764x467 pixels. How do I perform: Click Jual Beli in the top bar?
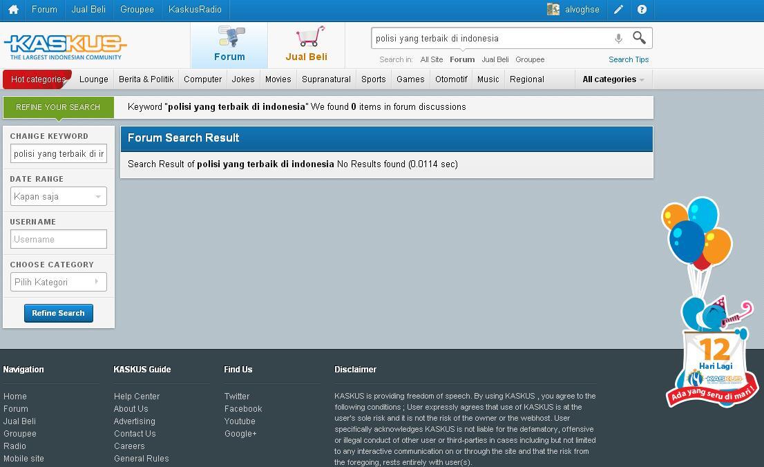tap(88, 9)
